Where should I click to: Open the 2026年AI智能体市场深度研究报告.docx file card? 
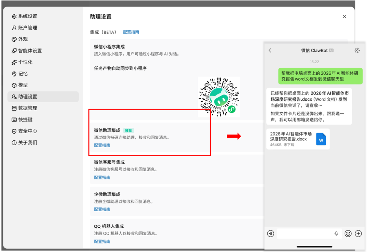pyautogui.click(x=298, y=139)
